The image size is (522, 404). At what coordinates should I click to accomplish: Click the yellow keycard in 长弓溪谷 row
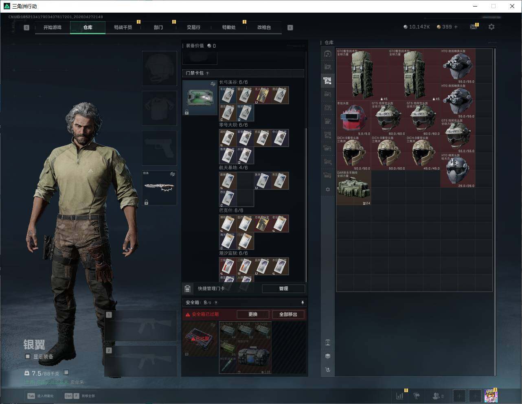(263, 95)
